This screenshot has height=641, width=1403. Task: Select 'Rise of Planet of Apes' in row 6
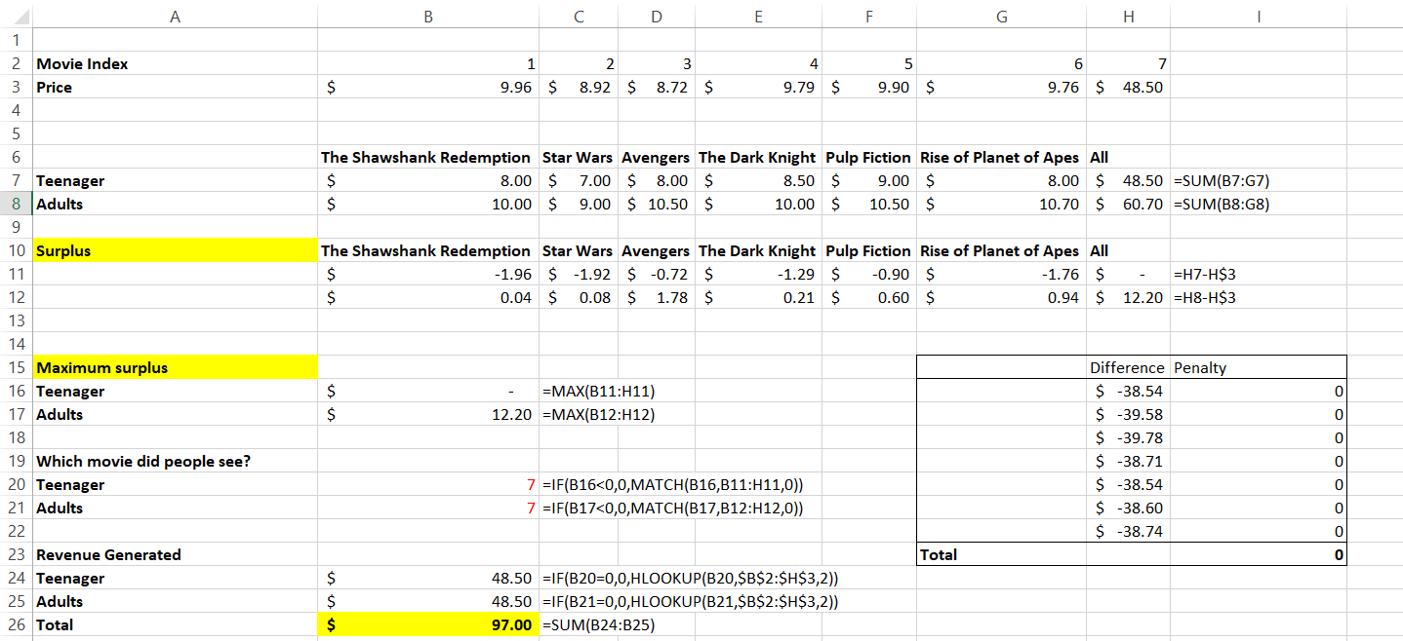point(999,158)
